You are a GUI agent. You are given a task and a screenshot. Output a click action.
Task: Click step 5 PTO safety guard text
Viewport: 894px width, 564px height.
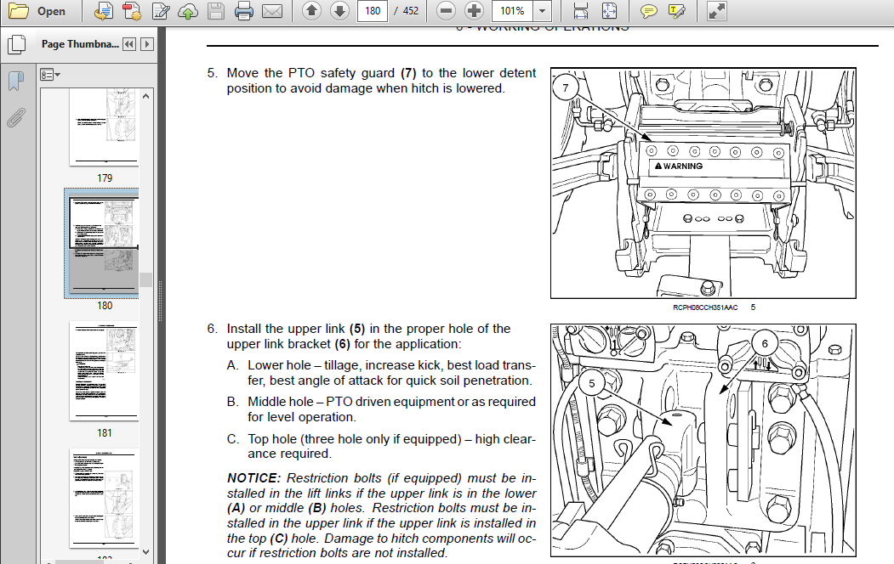(381, 81)
